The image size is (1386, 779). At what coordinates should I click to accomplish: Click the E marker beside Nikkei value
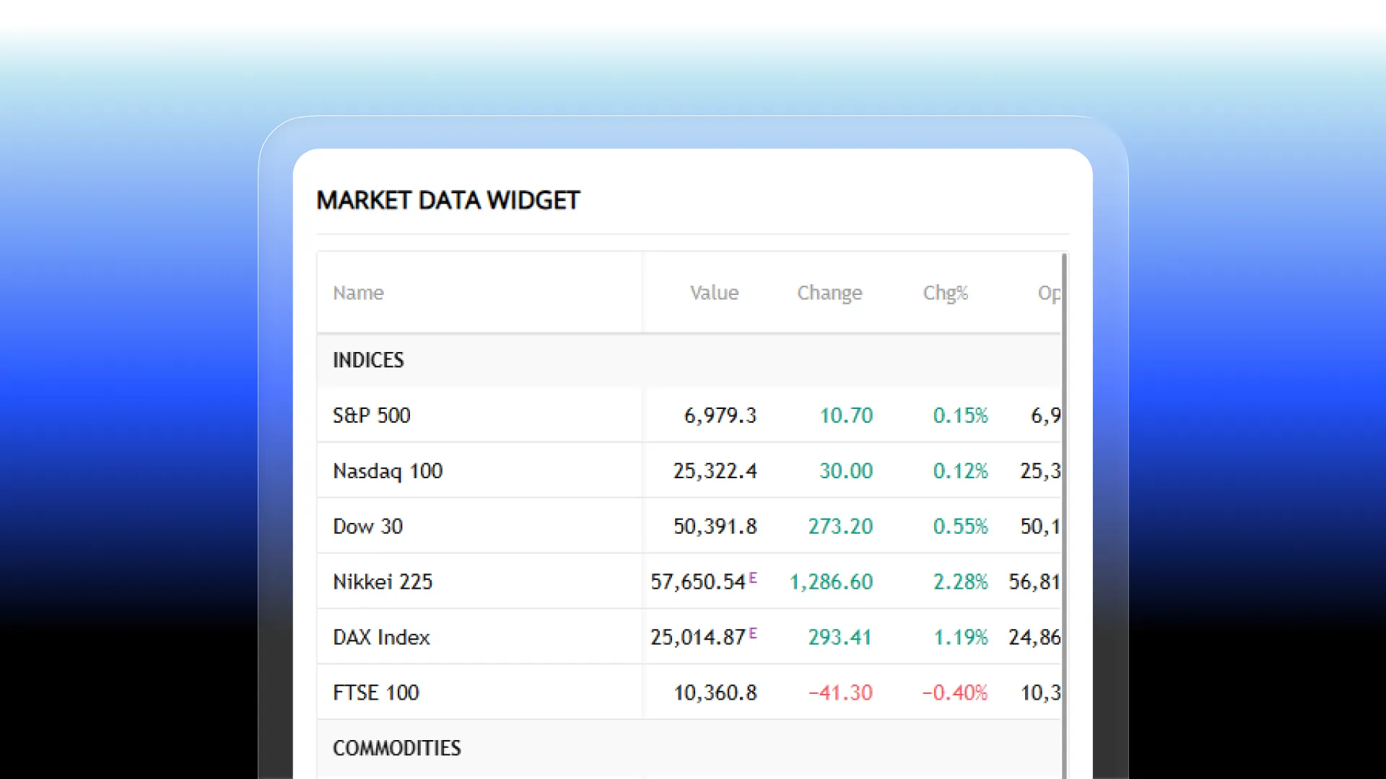click(753, 578)
